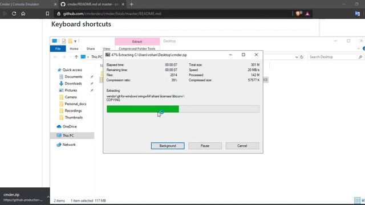This screenshot has height=205, width=365.
Task: Expand cmder.zip download options chevron
Action: [x=48, y=197]
